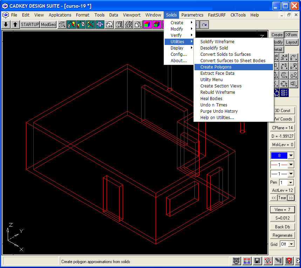The image size is (301, 268).
Task: Click the red rotating cube icon
Action: tap(268, 261)
